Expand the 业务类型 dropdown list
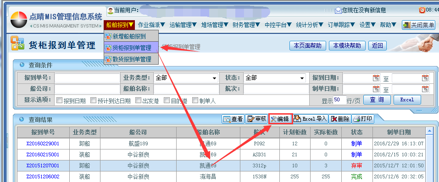The width and height of the screenshot is (439, 182). click(x=215, y=78)
